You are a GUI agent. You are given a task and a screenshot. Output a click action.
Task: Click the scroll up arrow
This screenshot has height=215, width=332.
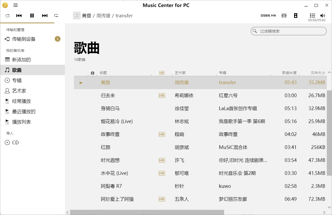[x=329, y=73]
